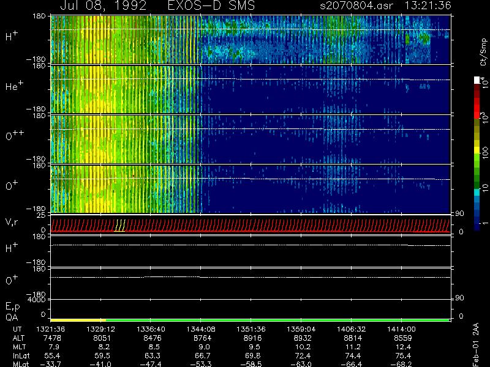490x367 pixels.
Task: Click the "E,p" panel label
Action: (12, 307)
